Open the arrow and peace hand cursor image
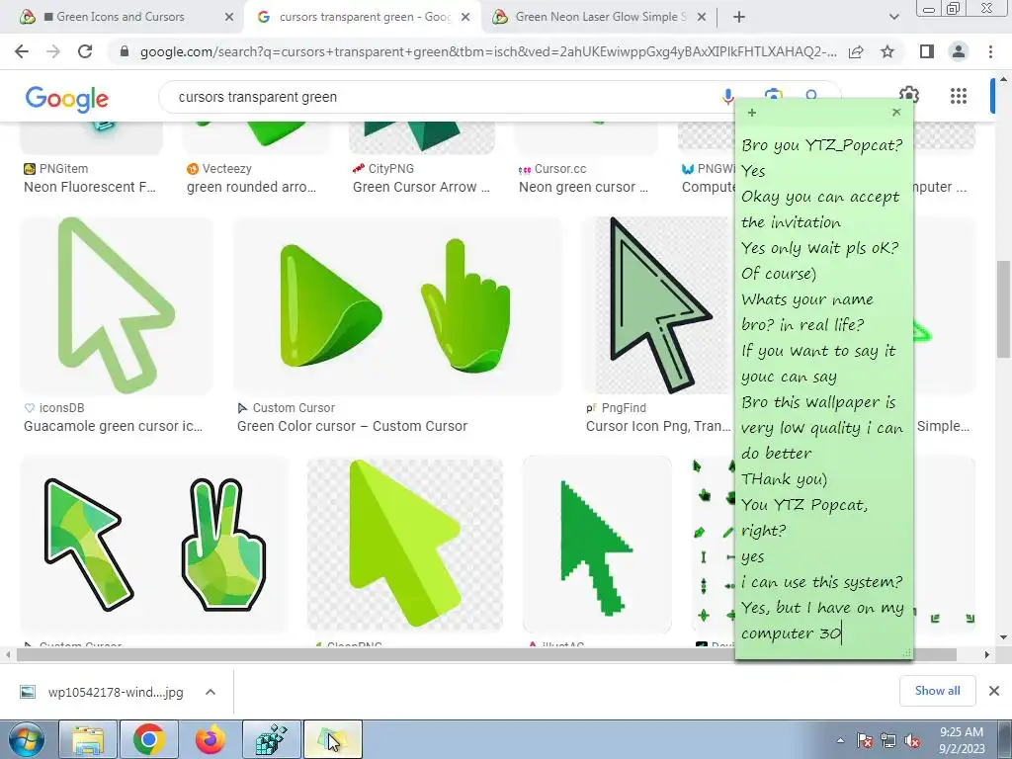Image resolution: width=1012 pixels, height=759 pixels. click(x=154, y=545)
